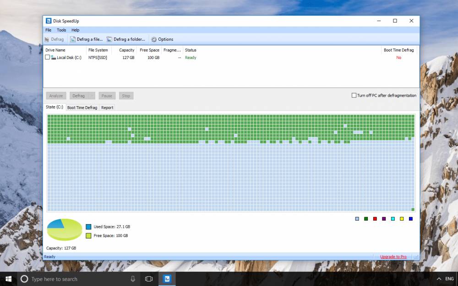The image size is (458, 286).
Task: Click the resize grip in status bar
Action: click(x=416, y=257)
